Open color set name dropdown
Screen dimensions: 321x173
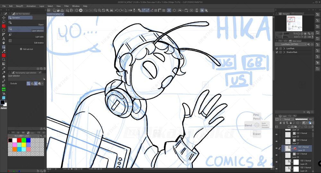[x=23, y=136]
